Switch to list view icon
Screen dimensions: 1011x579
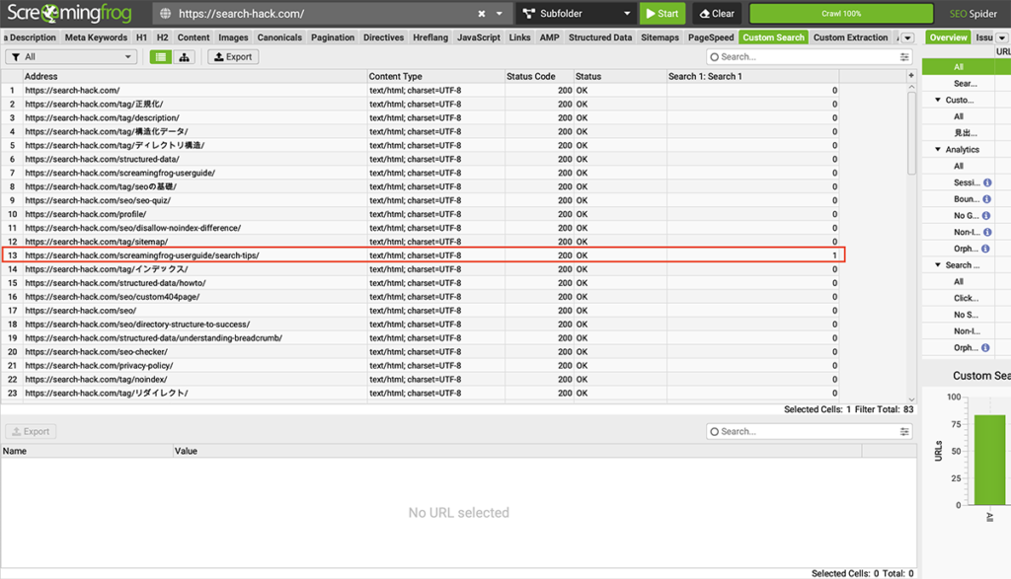(161, 56)
